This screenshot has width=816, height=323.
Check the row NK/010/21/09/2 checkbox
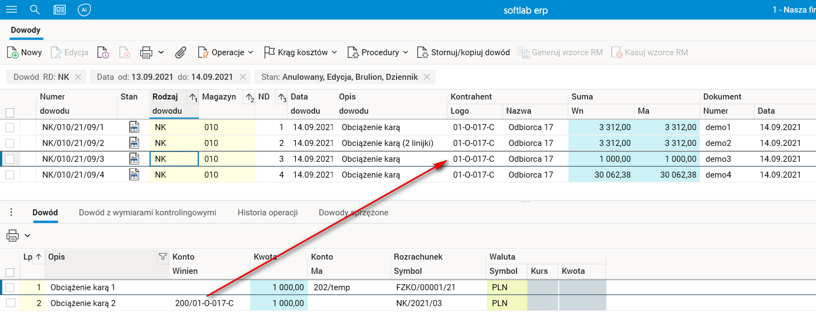[x=10, y=143]
